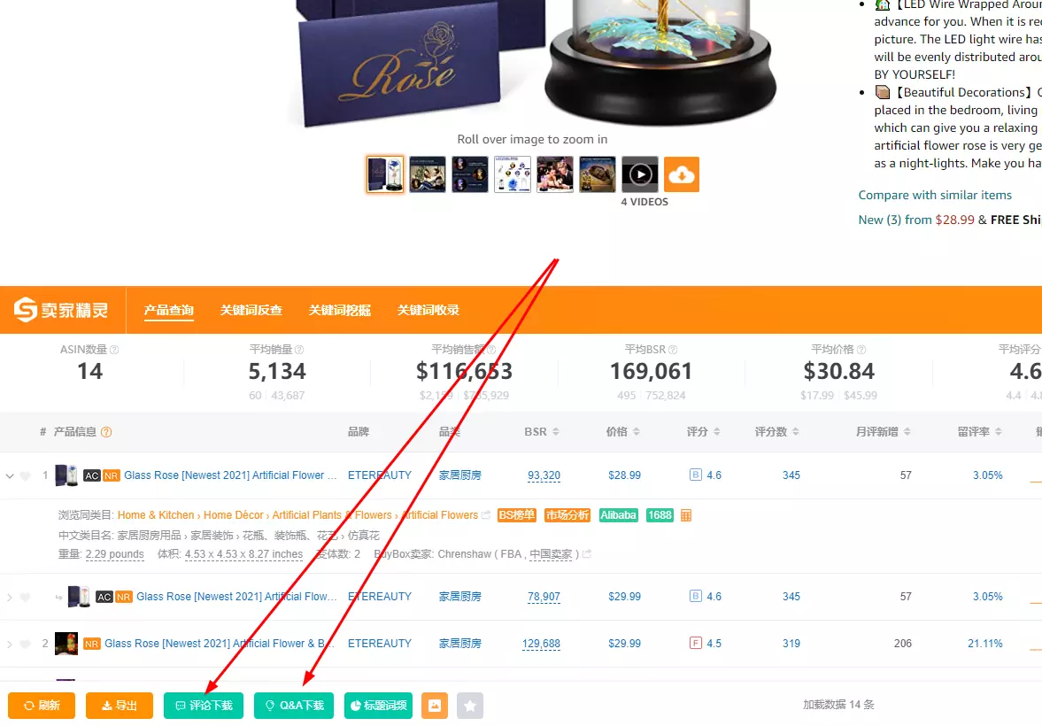The image size is (1042, 726).
Task: Expand row details for product 2
Action: coord(10,645)
